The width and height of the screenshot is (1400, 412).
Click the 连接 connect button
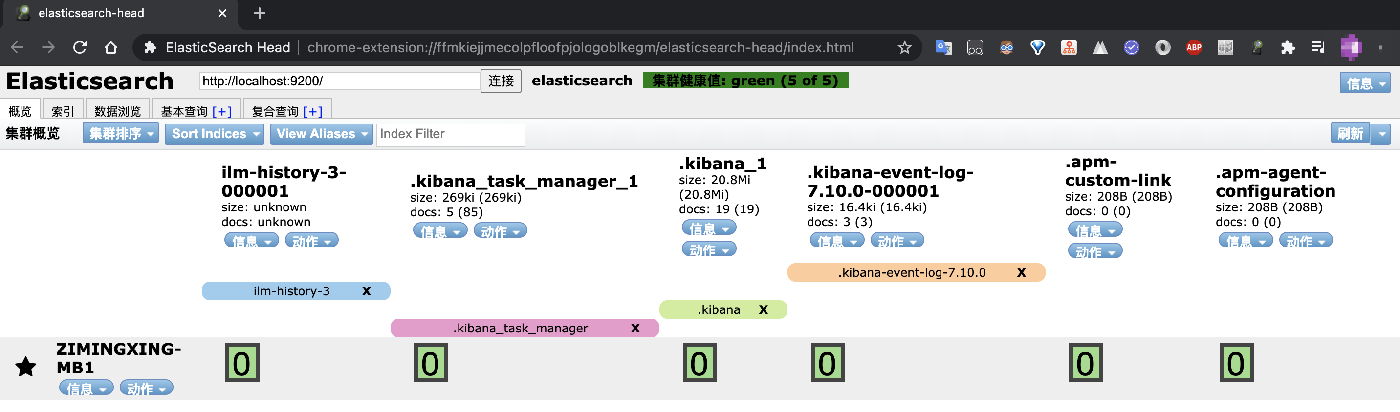coord(501,81)
